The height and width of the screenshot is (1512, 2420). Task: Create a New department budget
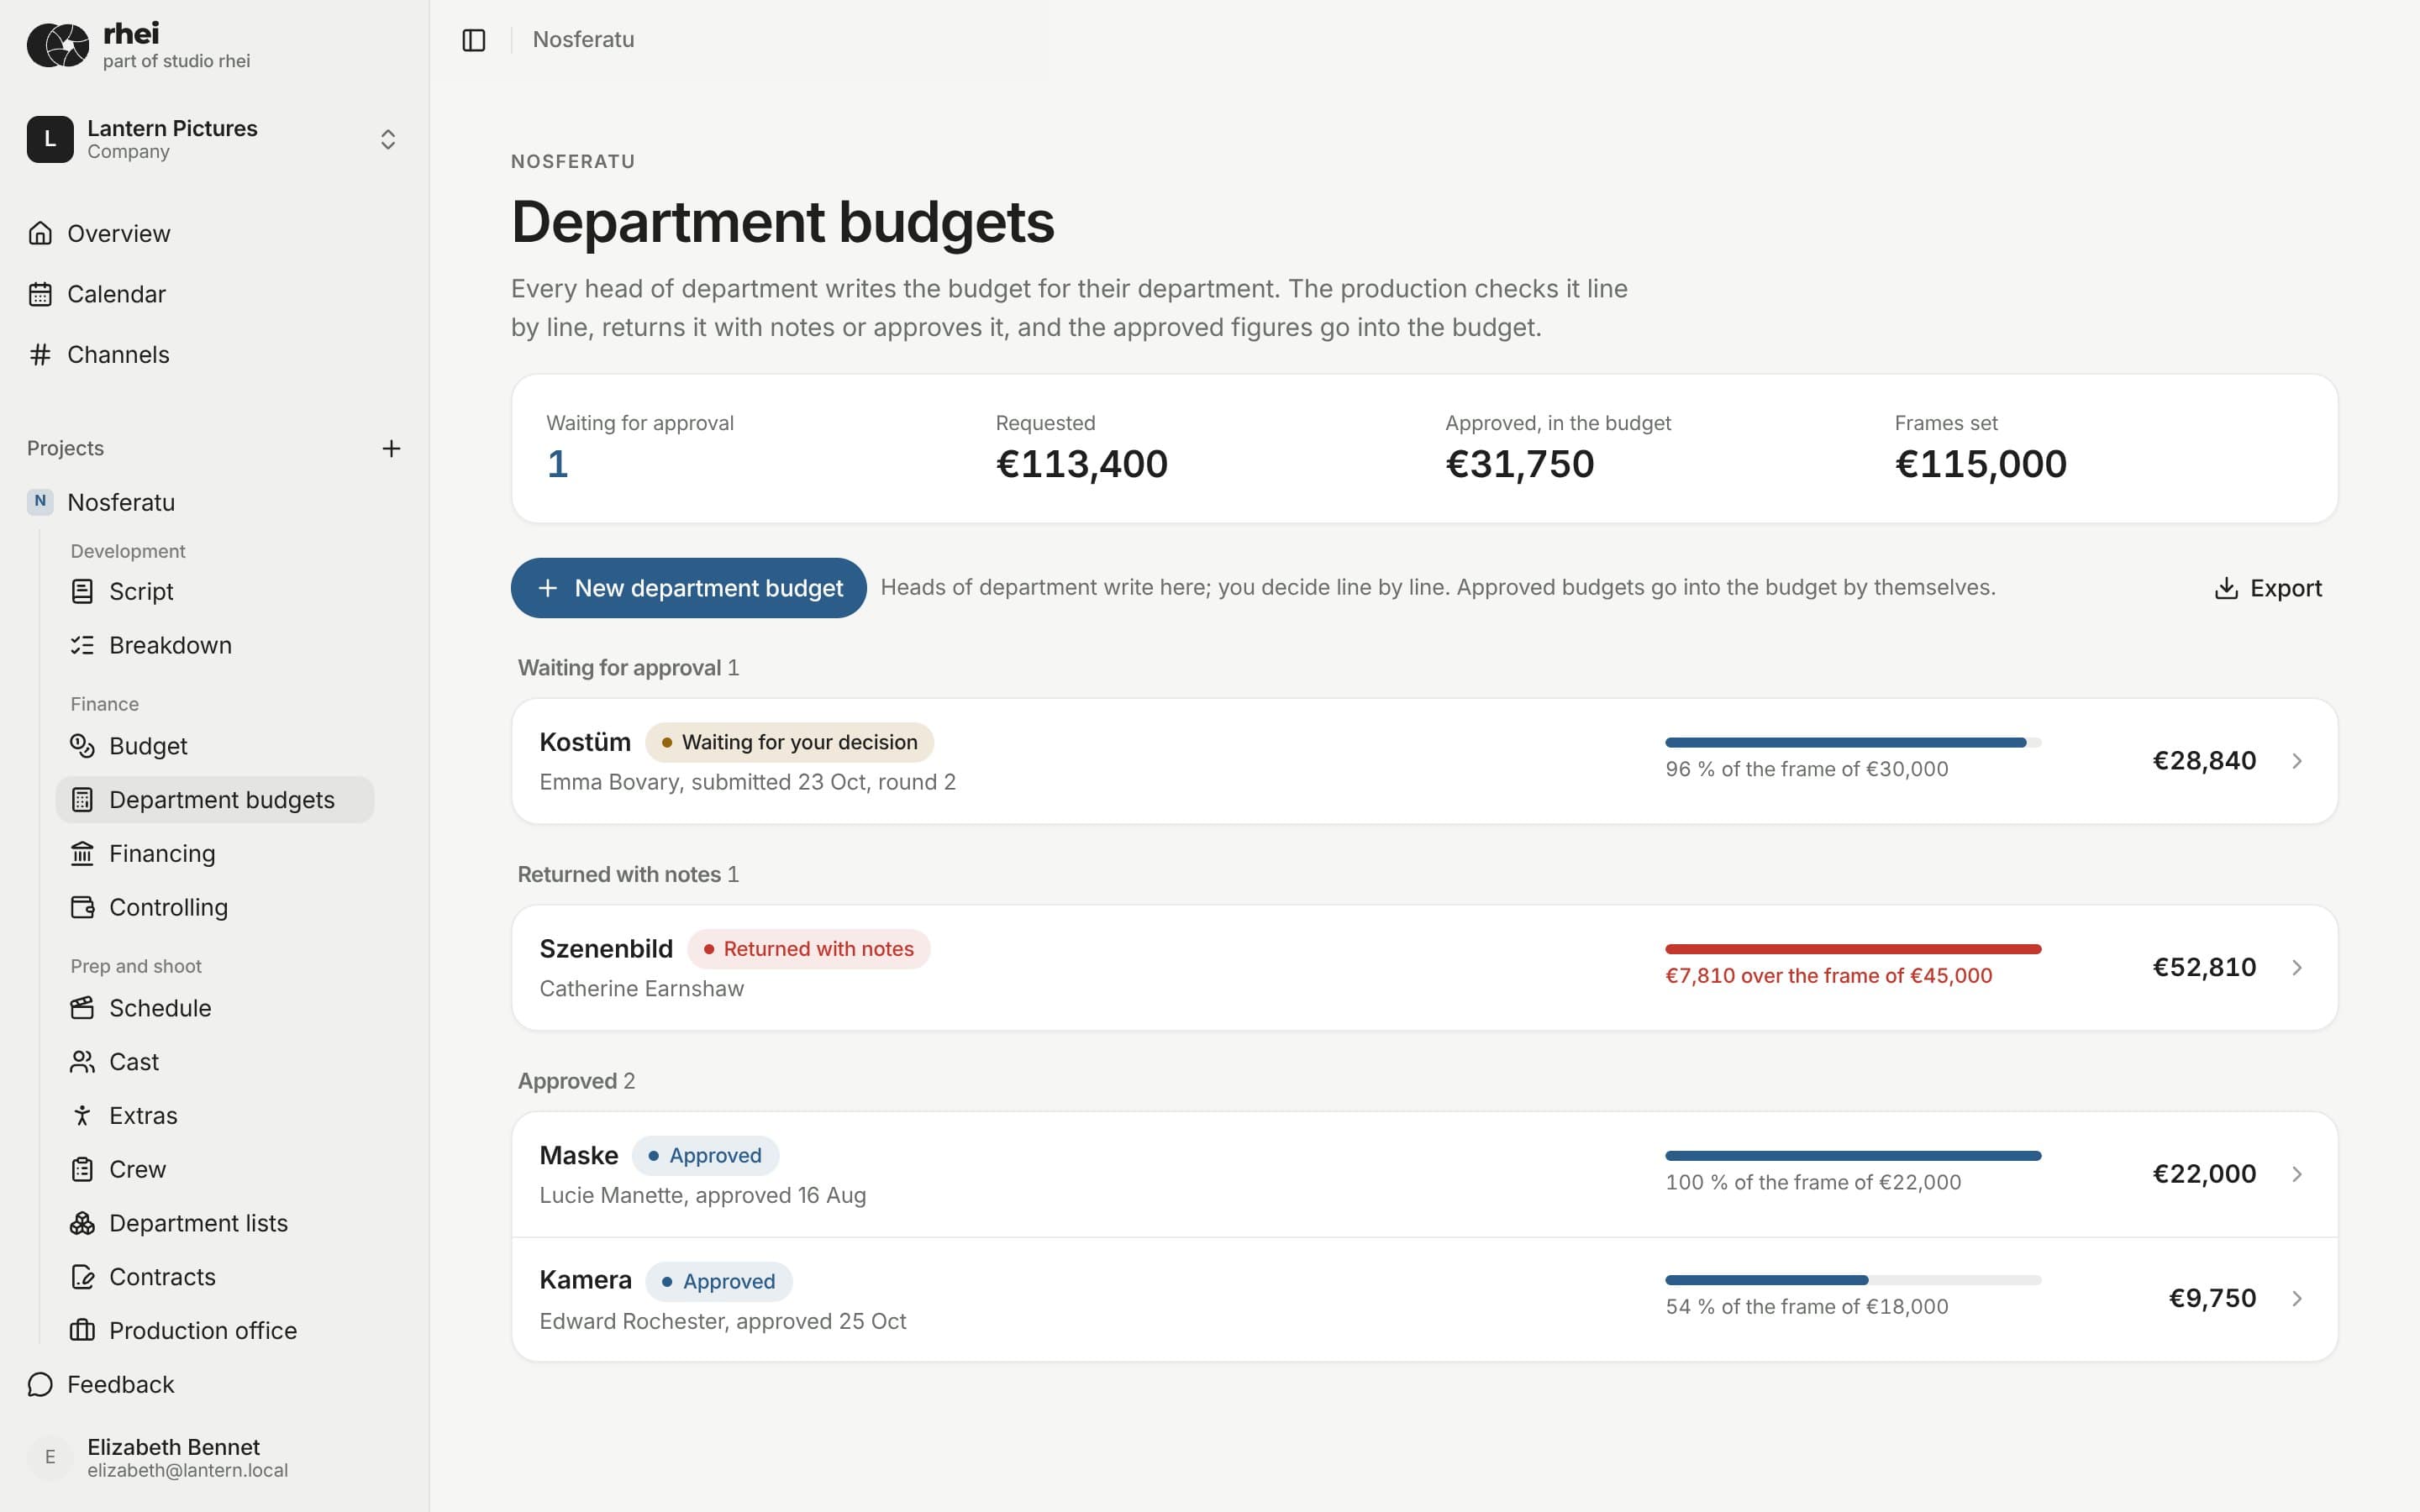tap(688, 588)
